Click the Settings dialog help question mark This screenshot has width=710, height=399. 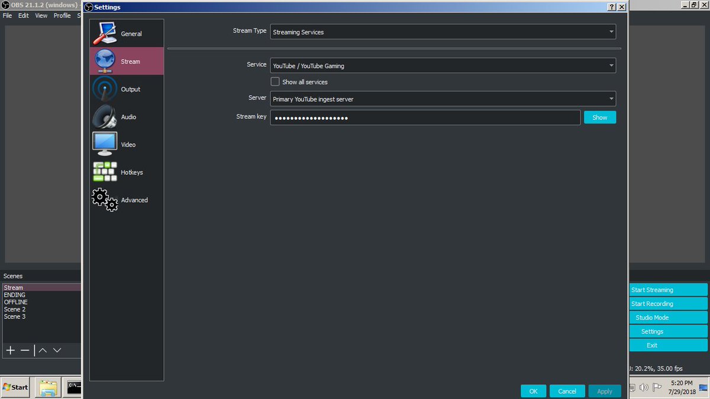coord(611,7)
